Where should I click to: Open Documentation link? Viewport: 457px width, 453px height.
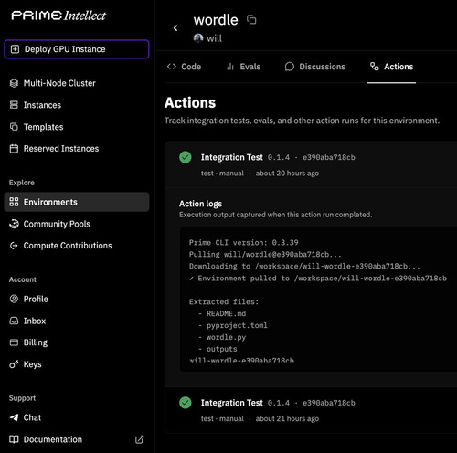pos(53,439)
